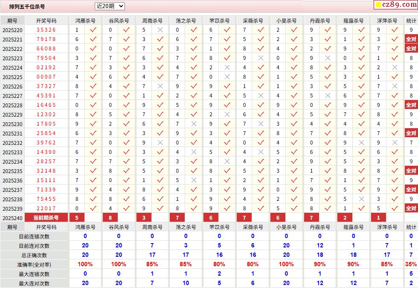Click current 鸿雁杀号 kill number 5 in row 2025240
Screen dimensions: 418x288
77,218
